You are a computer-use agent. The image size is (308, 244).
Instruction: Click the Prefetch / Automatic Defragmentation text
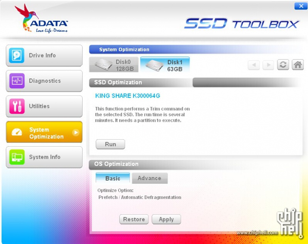click(140, 197)
